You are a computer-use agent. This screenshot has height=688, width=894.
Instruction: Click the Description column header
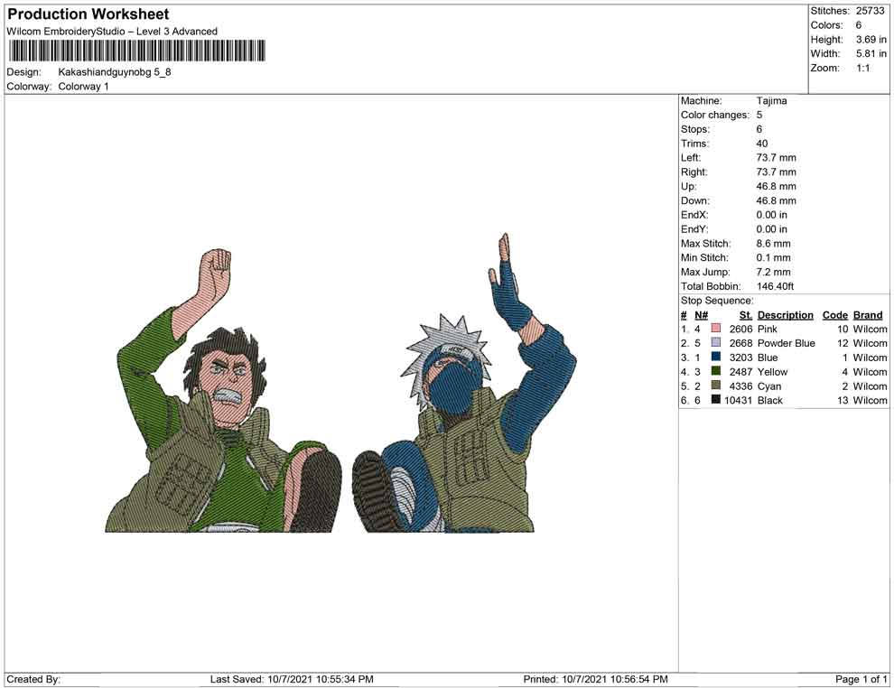pyautogui.click(x=785, y=315)
